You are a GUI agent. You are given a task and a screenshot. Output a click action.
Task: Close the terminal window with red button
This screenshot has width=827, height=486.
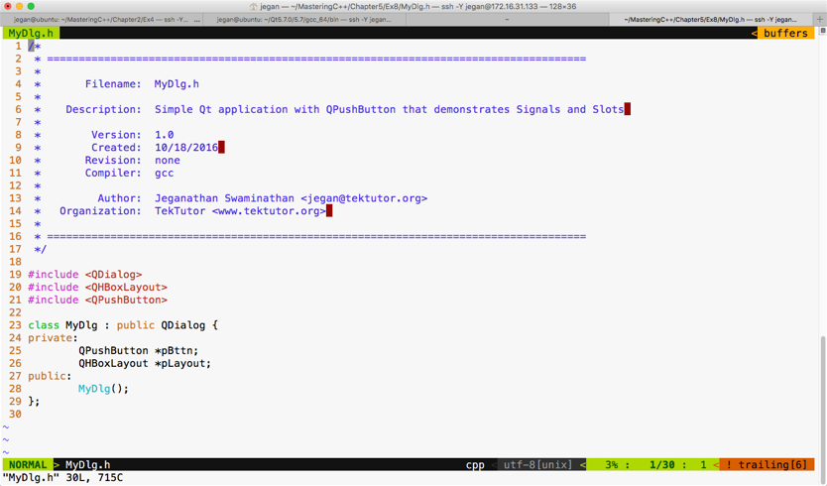tap(8, 6)
